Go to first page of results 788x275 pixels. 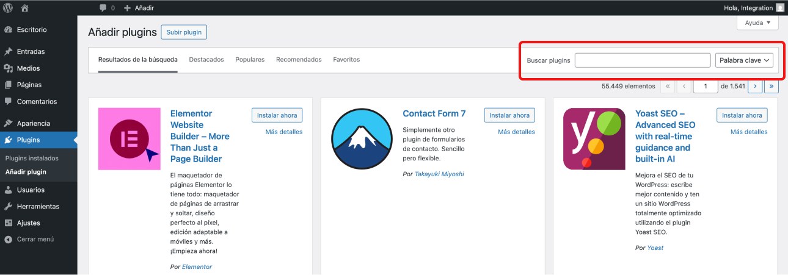[x=668, y=87]
